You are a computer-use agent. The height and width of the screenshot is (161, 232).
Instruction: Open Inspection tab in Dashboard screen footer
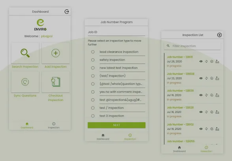(x=54, y=125)
